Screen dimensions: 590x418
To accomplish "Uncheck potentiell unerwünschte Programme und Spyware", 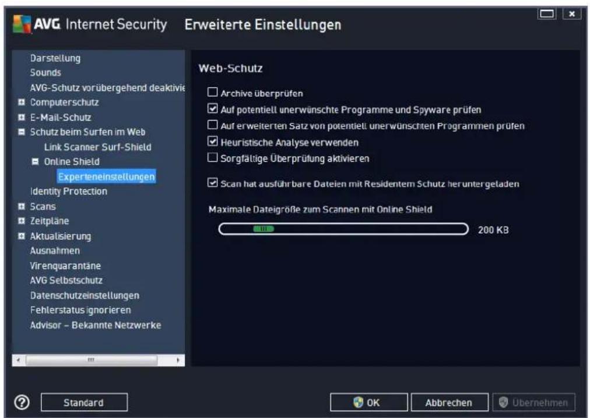I will [x=213, y=109].
